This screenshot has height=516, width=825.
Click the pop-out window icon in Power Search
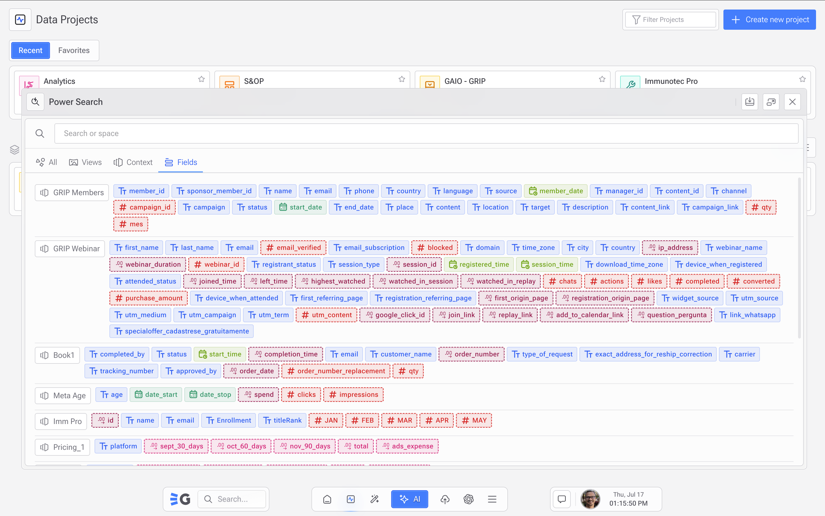771,102
